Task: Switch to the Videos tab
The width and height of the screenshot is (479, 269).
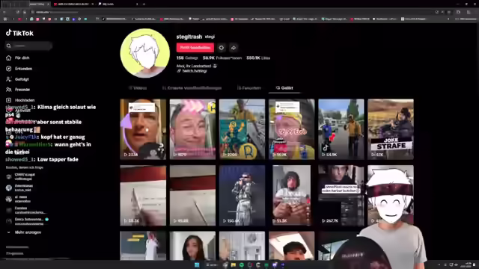Action: (x=138, y=88)
